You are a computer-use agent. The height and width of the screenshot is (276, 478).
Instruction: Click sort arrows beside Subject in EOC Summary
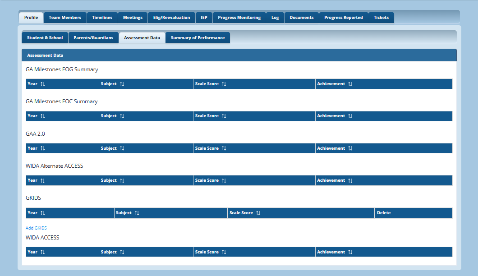122,116
